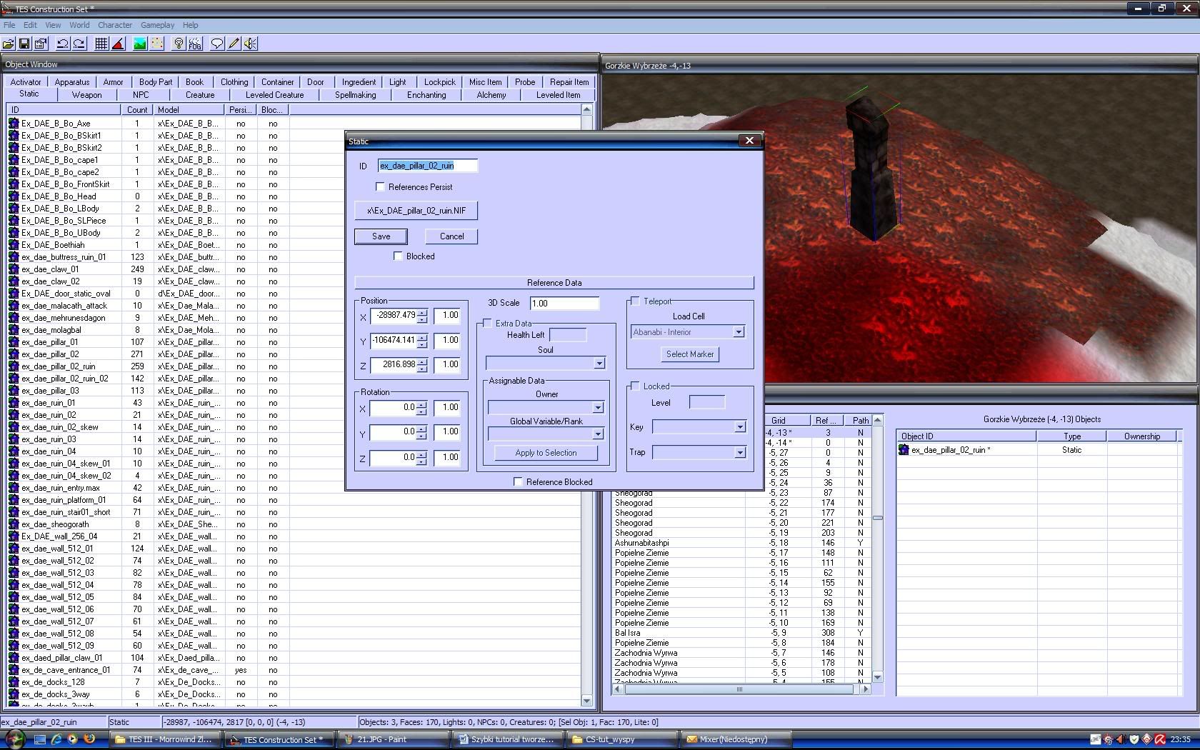1200x750 pixels.
Task: Click the Apply to Selection button
Action: pos(546,453)
